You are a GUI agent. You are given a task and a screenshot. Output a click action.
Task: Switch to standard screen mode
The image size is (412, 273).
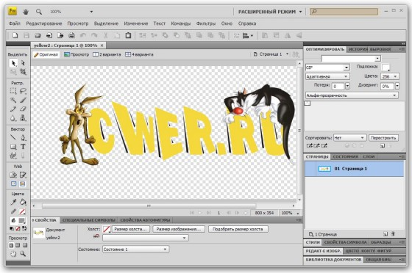tap(11, 246)
